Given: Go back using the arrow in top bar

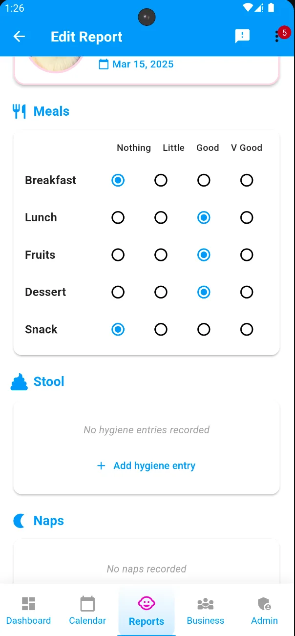Looking at the screenshot, I should (19, 36).
